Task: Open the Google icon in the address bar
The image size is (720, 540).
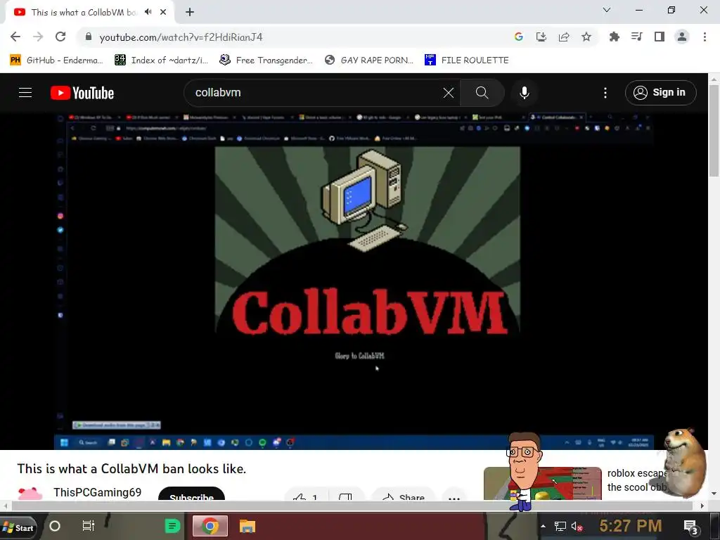Action: pyautogui.click(x=519, y=37)
